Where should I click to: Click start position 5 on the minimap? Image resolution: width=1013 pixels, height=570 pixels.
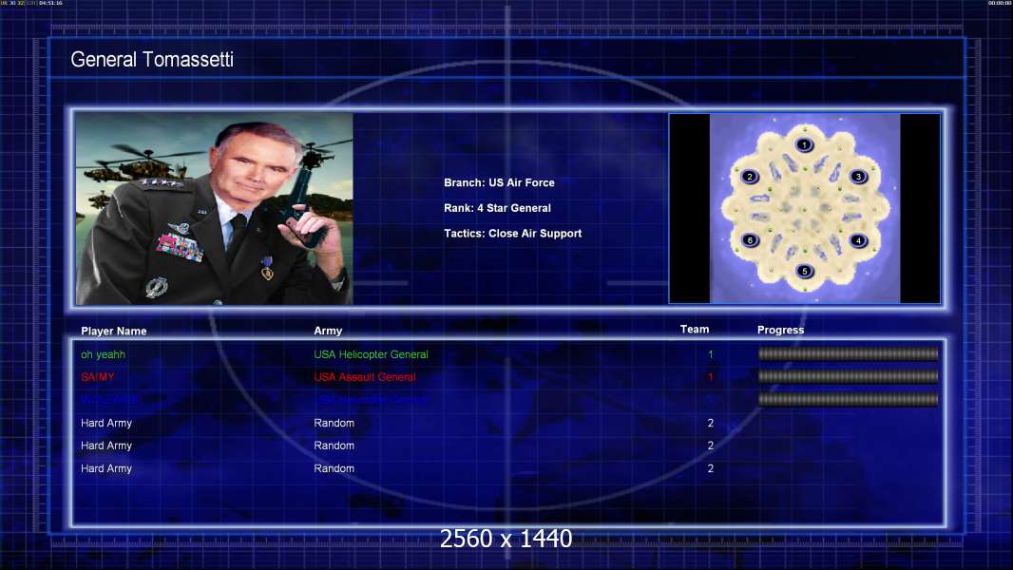[804, 271]
